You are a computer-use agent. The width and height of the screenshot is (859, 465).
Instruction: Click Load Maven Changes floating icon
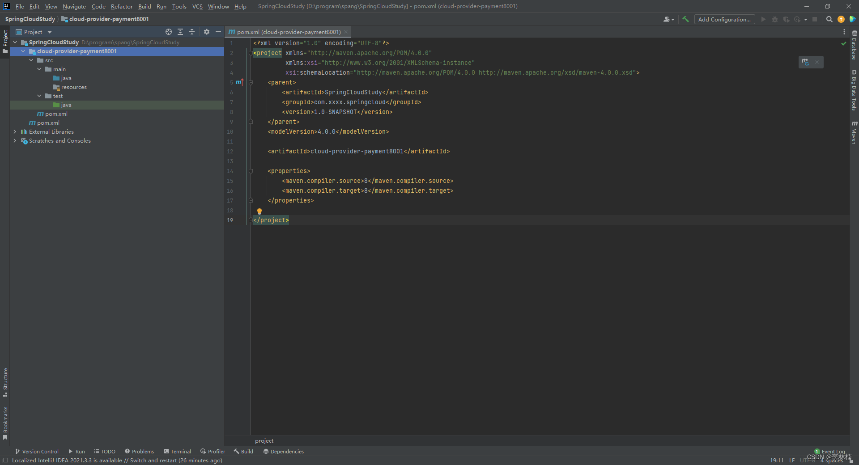pos(805,62)
